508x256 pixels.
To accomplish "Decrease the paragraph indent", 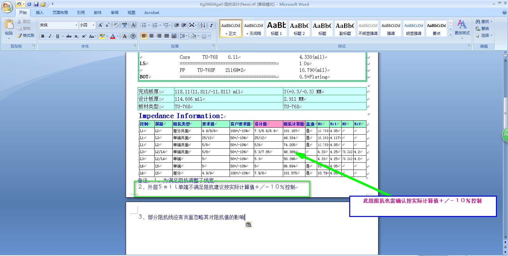I will 177,25.
